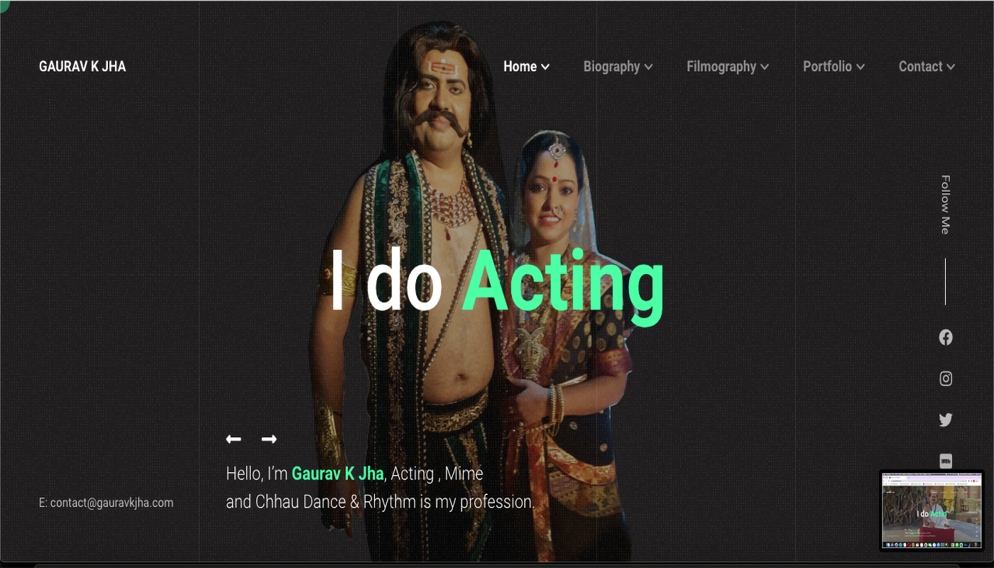Open the IMDb icon link
Screen dimensions: 994x568
coord(946,461)
